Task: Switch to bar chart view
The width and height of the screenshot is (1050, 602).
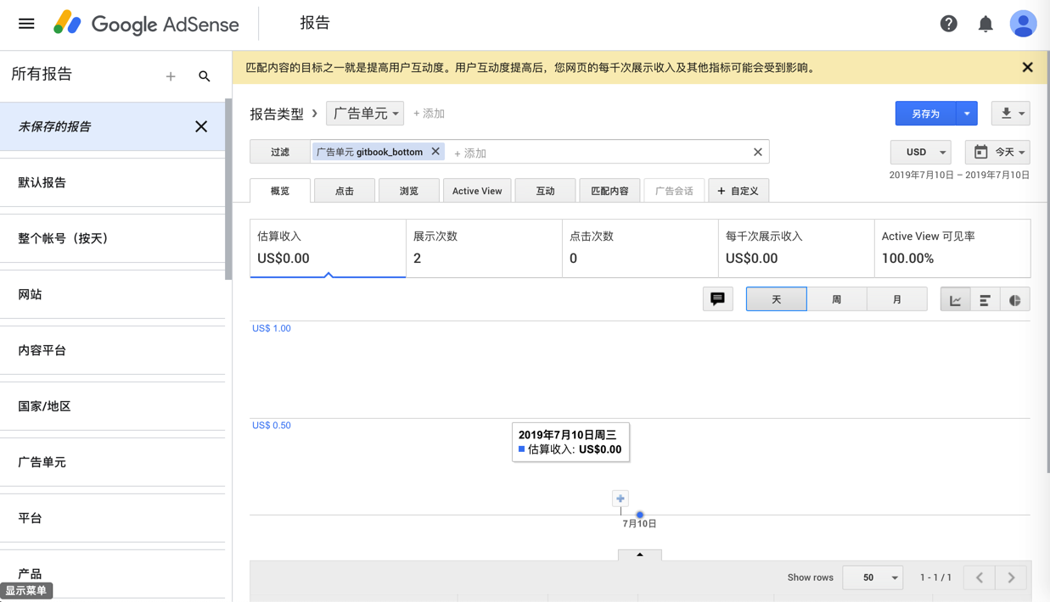Action: coord(985,300)
